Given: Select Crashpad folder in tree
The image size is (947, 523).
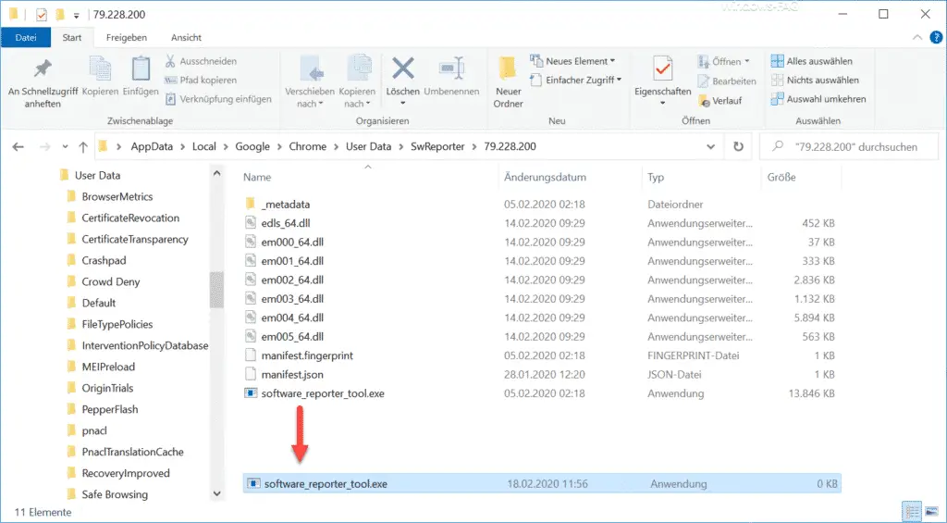Looking at the screenshot, I should tap(104, 261).
